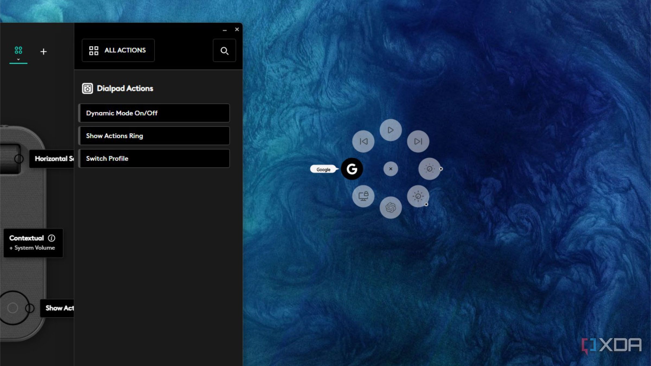Select the lower brightness dial icon
The height and width of the screenshot is (366, 651).
418,196
